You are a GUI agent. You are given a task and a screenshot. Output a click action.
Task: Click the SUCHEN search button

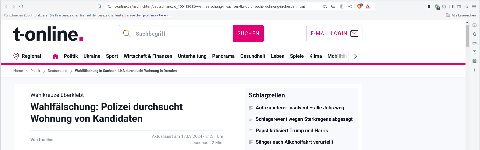click(x=248, y=34)
